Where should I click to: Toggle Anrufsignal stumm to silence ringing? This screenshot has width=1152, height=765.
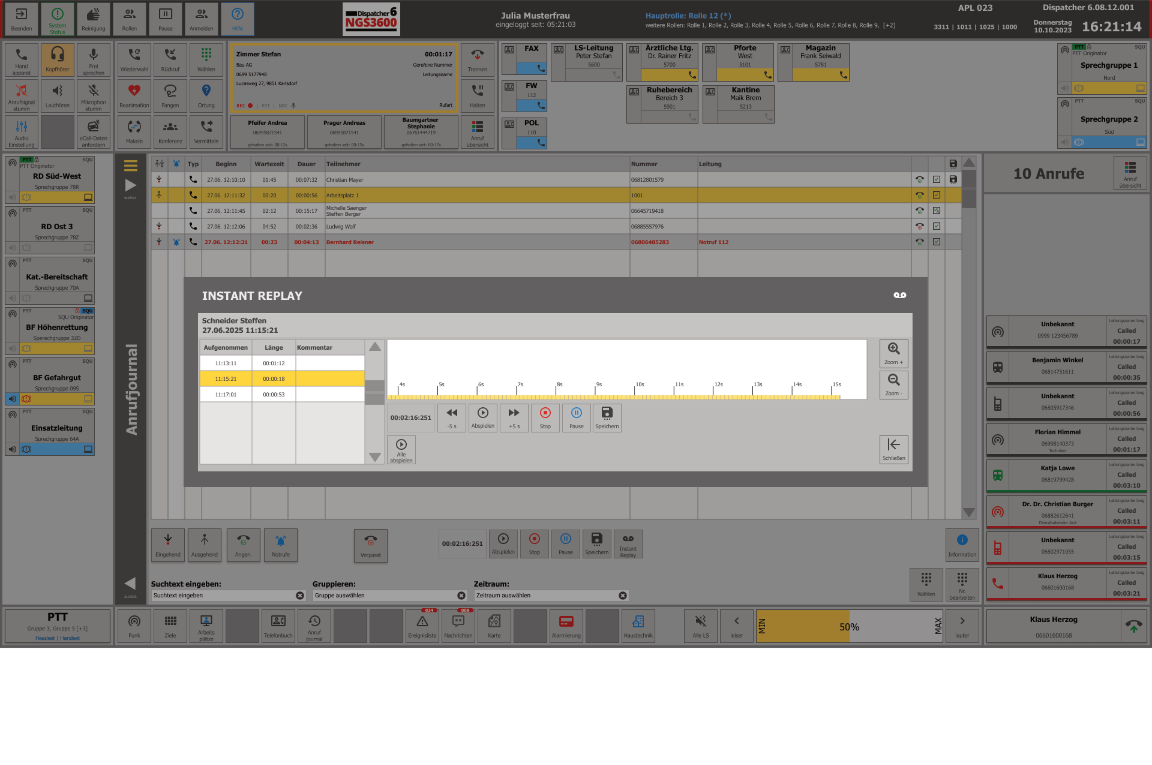pos(22,96)
